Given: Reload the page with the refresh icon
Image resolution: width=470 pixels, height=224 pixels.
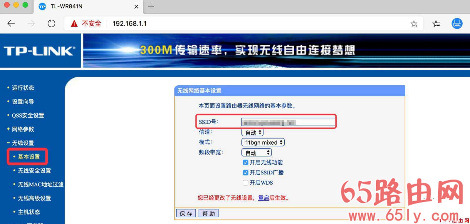Looking at the screenshot, I should [x=51, y=23].
